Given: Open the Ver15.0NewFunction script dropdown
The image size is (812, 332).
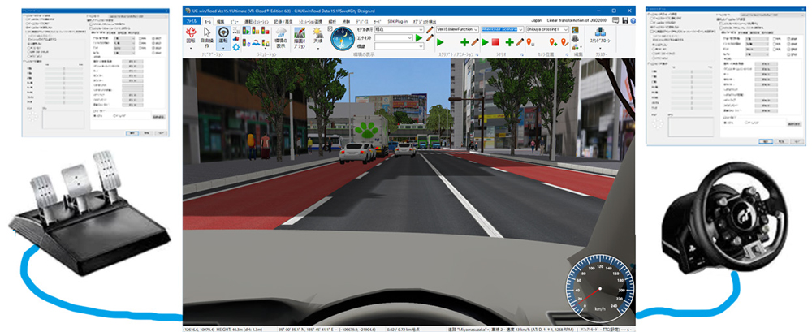Looking at the screenshot, I should (x=476, y=29).
